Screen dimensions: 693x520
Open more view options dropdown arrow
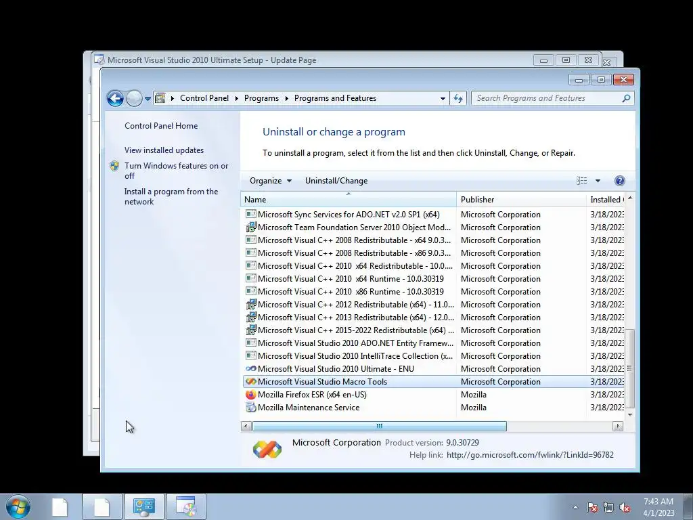[x=598, y=180]
